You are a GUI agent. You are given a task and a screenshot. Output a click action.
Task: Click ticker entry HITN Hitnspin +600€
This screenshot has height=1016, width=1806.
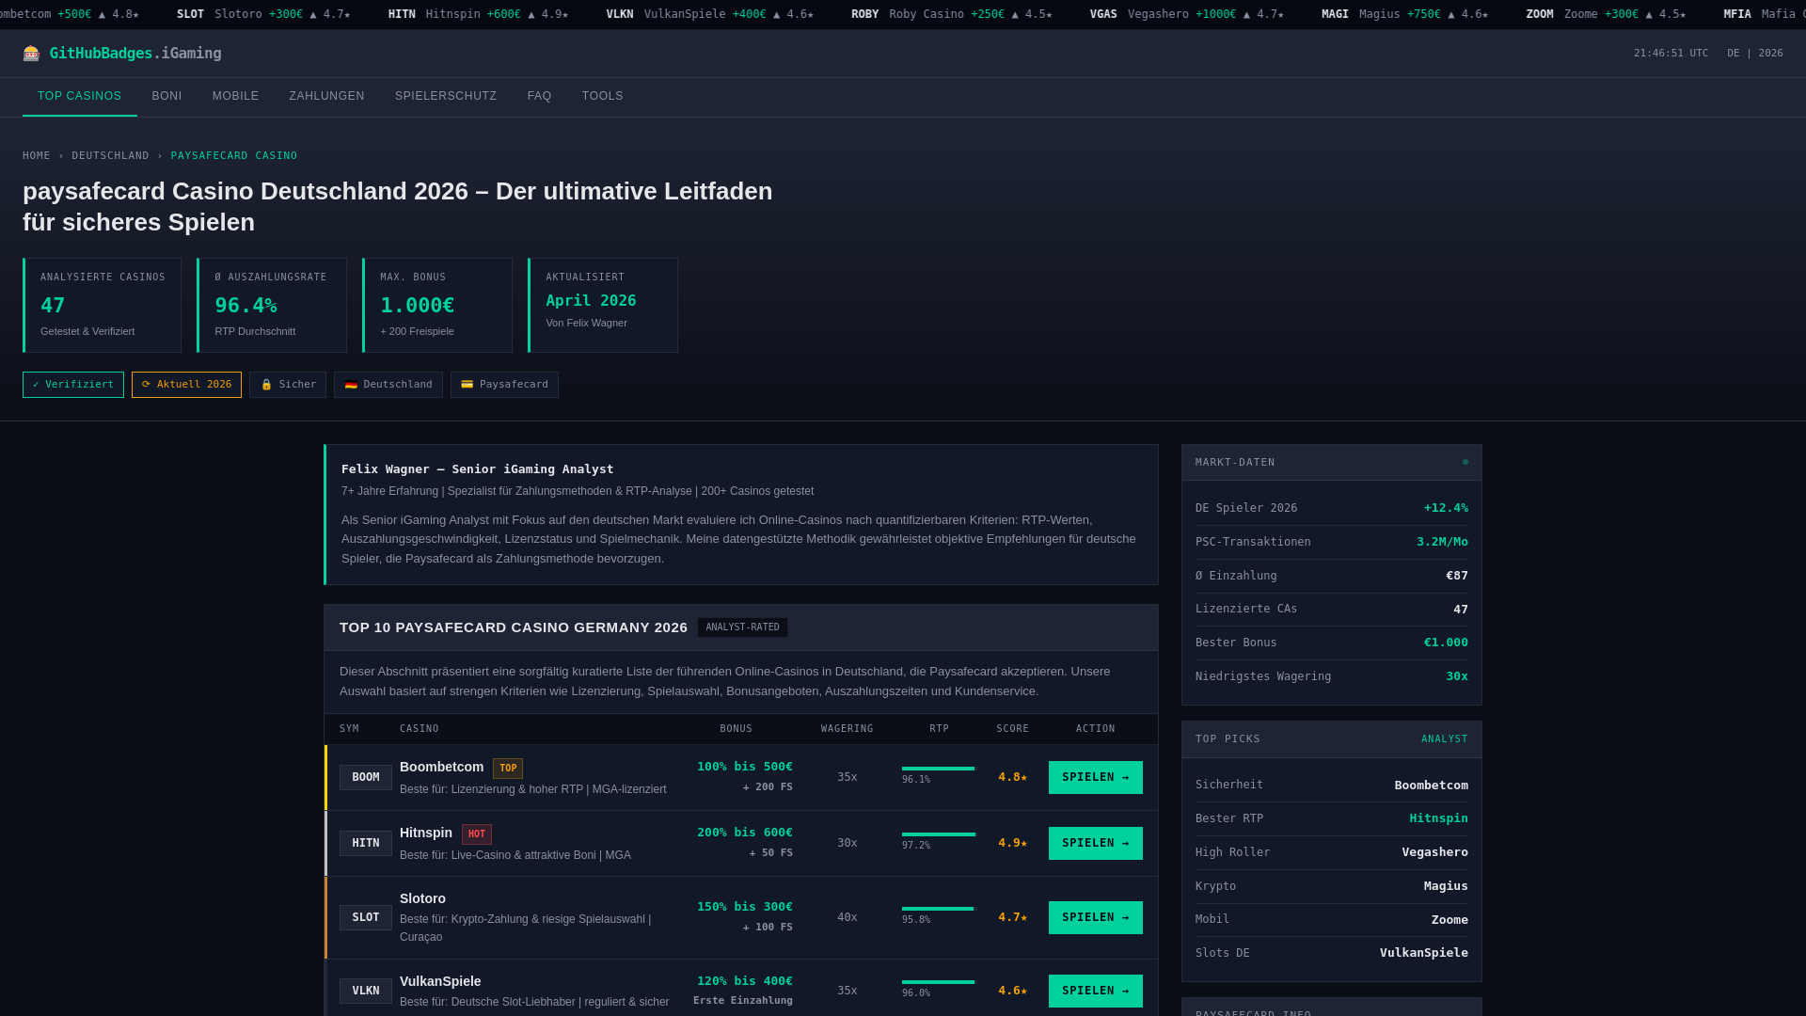coord(478,14)
